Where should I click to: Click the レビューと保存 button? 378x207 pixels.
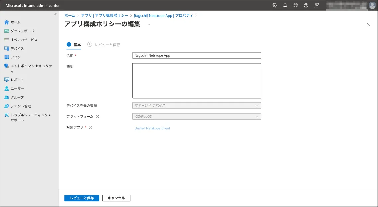click(x=82, y=198)
